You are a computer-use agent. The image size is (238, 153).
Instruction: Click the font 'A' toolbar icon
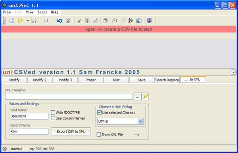coord(114,21)
